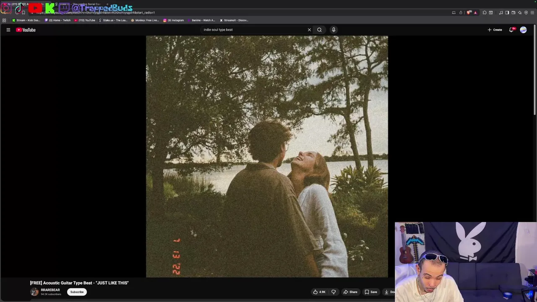Open the RRAREBEAR channel name link
Screen dimensions: 537x302
coord(50,290)
